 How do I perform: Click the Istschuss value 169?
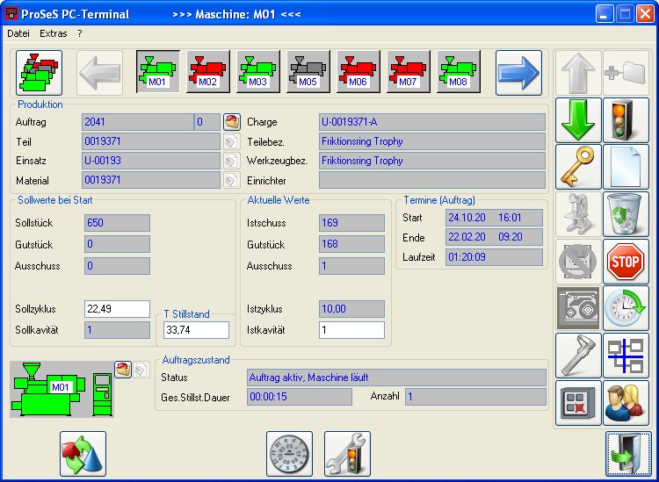click(x=351, y=223)
